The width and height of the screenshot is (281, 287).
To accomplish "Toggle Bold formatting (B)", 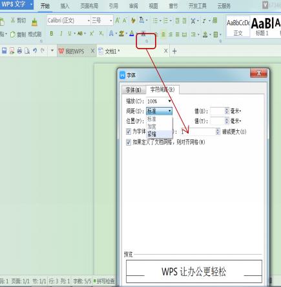I will pos(52,34).
